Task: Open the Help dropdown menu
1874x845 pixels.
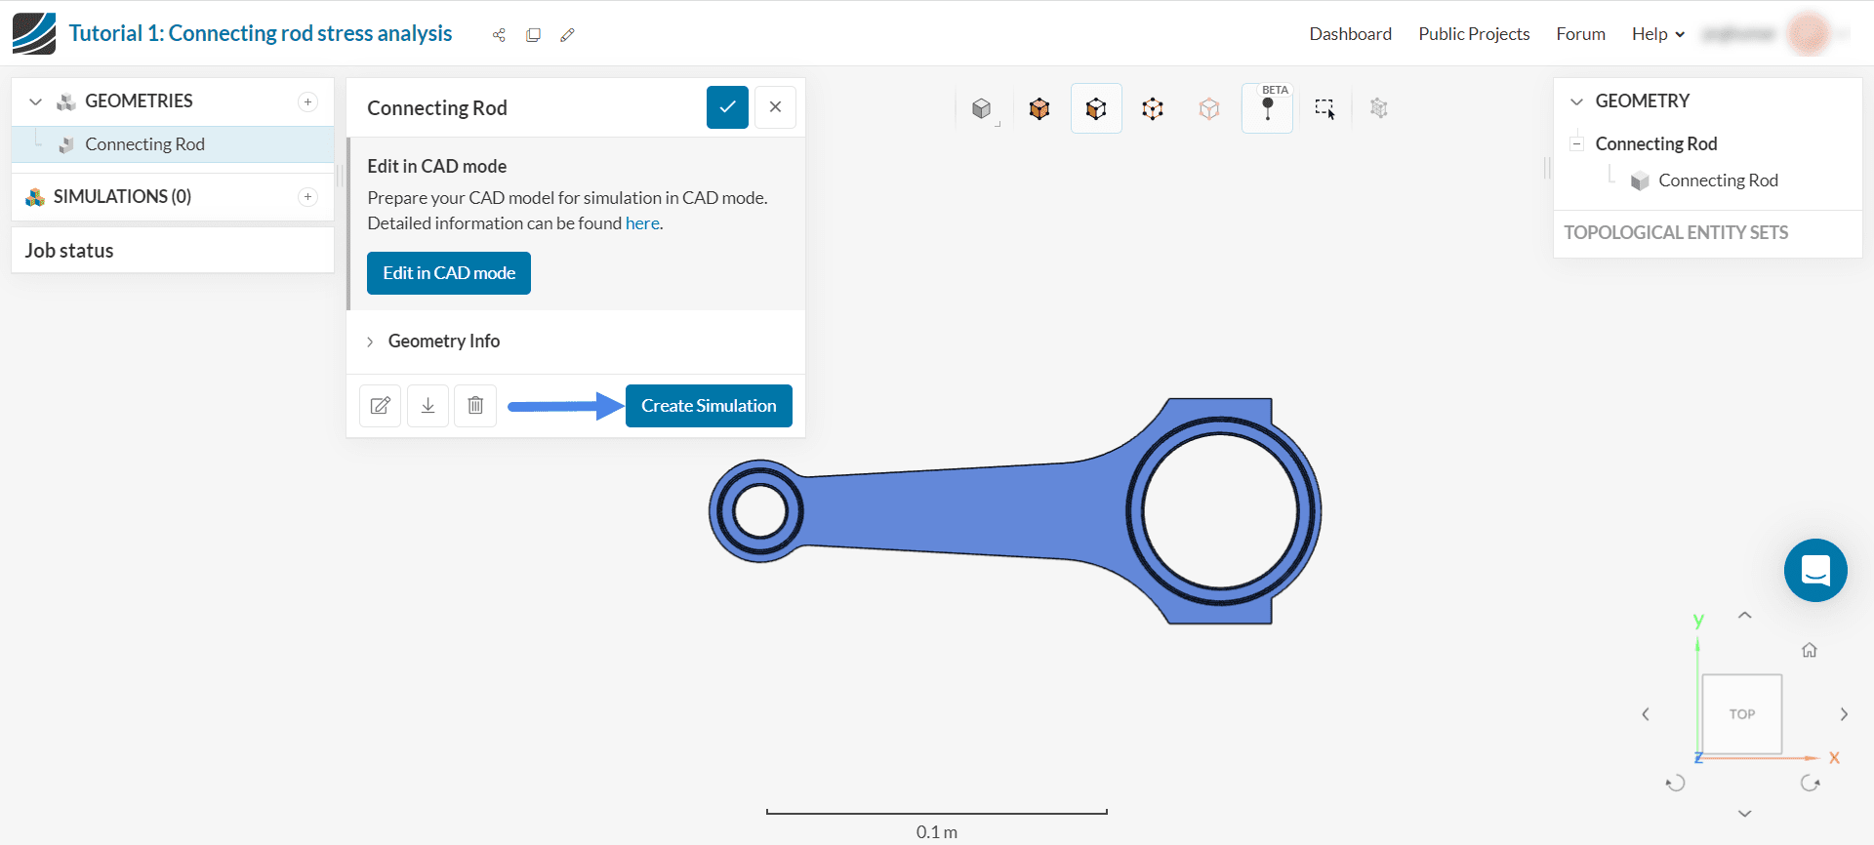Action: (x=1657, y=34)
